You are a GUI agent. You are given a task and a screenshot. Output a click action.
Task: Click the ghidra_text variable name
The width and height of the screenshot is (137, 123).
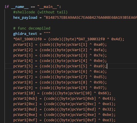25,34
